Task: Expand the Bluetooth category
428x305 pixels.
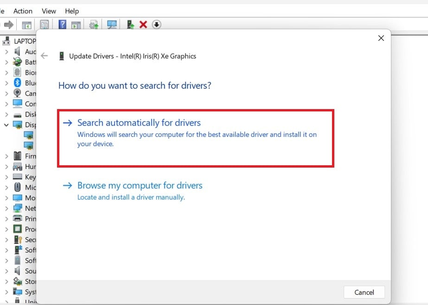Action: pos(6,83)
